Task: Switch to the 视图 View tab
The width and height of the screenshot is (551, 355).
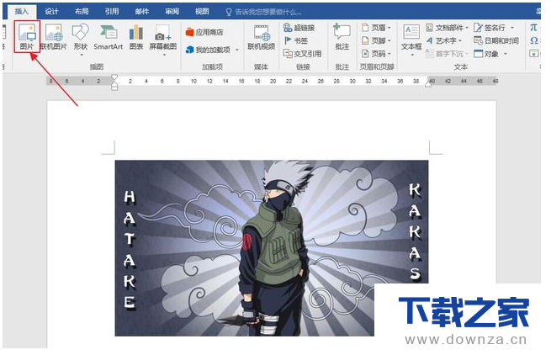Action: [x=202, y=11]
